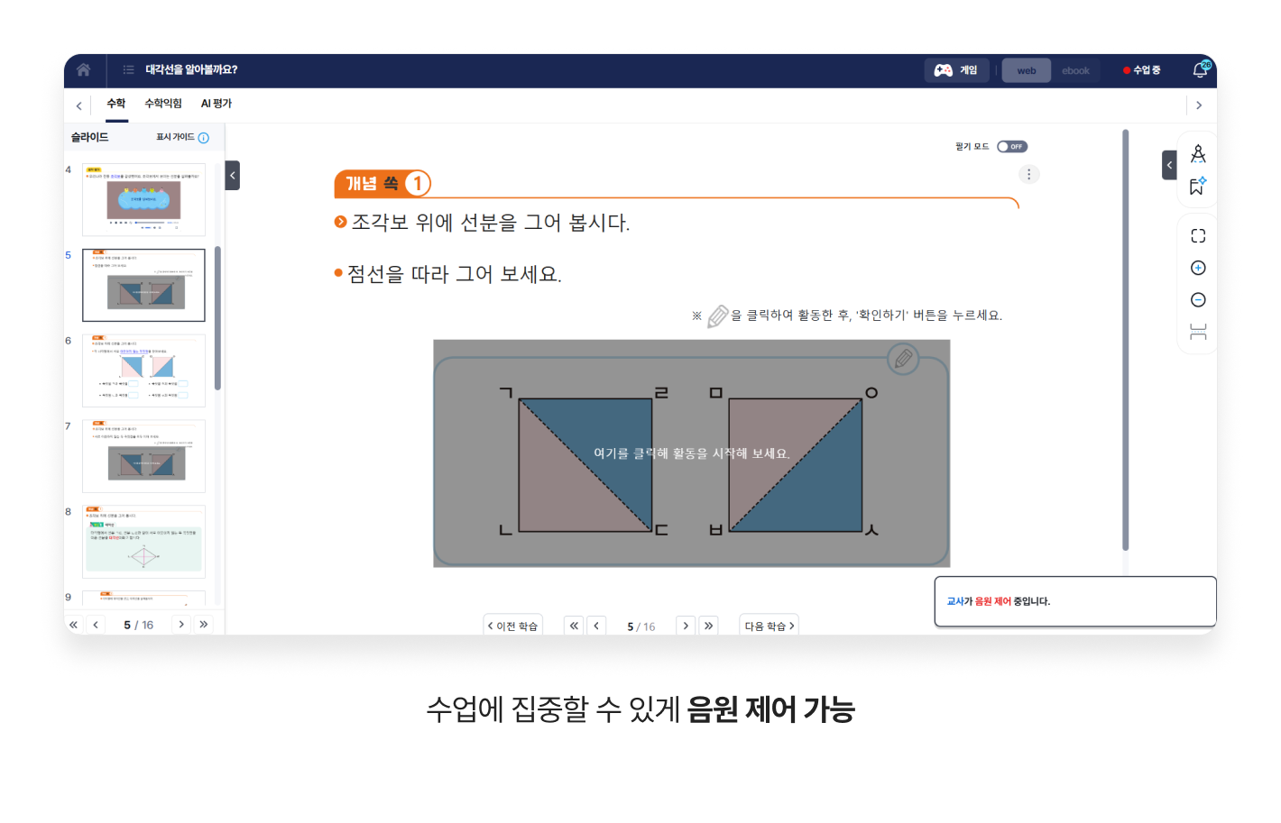Screen dimensions: 1281x823
Task: Collapse the right tool panel arrow
Action: [1169, 165]
